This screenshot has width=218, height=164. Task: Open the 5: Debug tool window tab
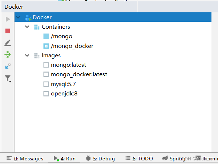click(100, 159)
